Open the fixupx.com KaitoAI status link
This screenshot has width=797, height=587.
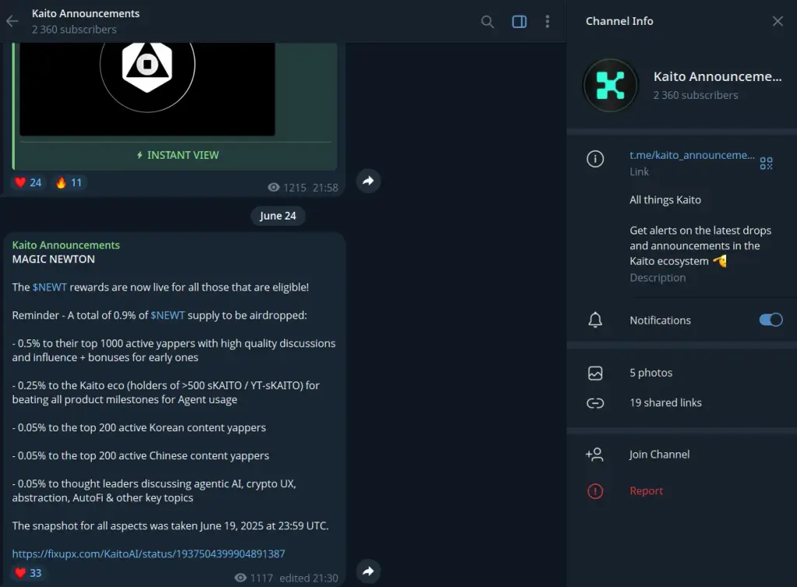(x=149, y=554)
